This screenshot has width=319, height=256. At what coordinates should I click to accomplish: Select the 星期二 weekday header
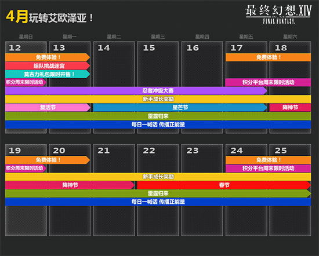[x=114, y=36]
